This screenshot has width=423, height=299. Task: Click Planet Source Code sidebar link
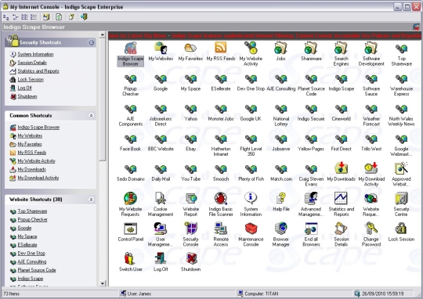tap(37, 270)
